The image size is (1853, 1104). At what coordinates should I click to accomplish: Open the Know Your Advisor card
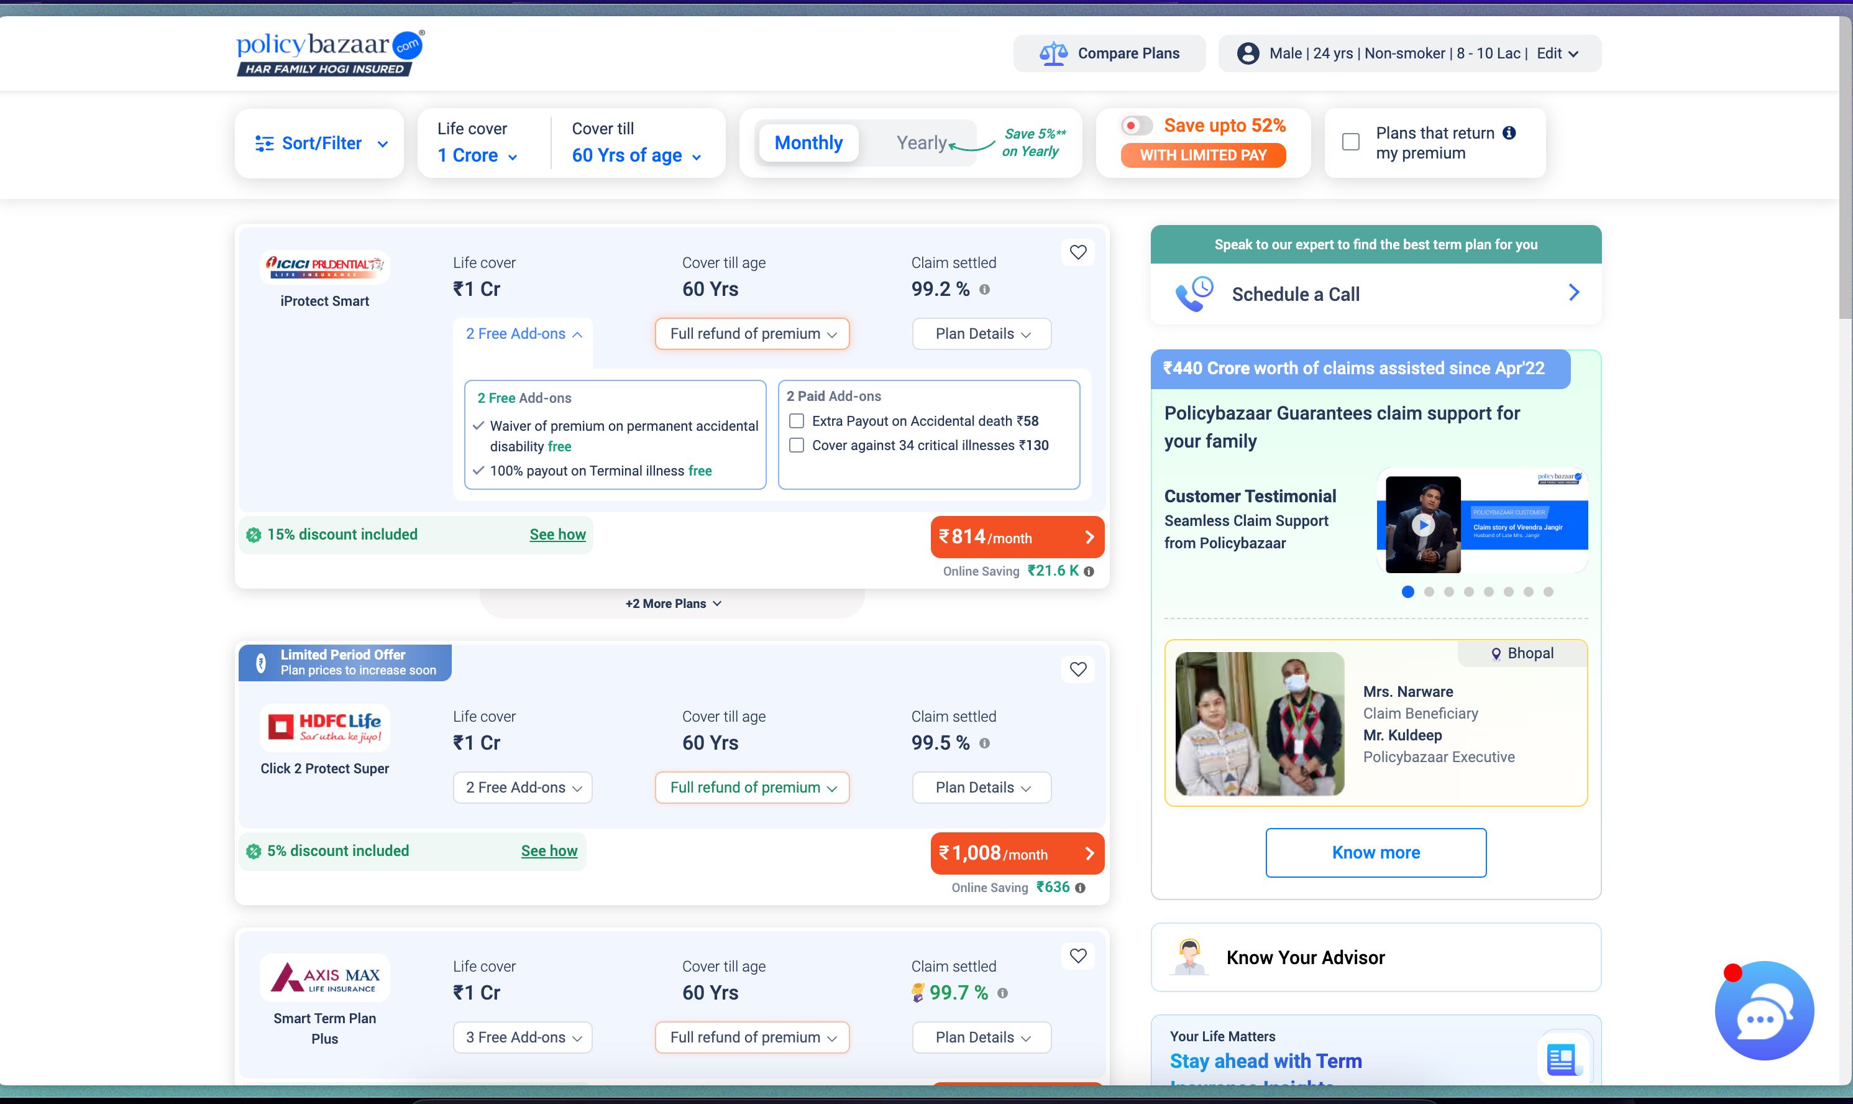1376,957
